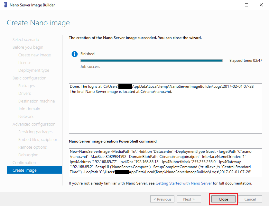The width and height of the screenshot is (269, 206).
Task: Go to the Select scenario step
Action: (x=26, y=39)
